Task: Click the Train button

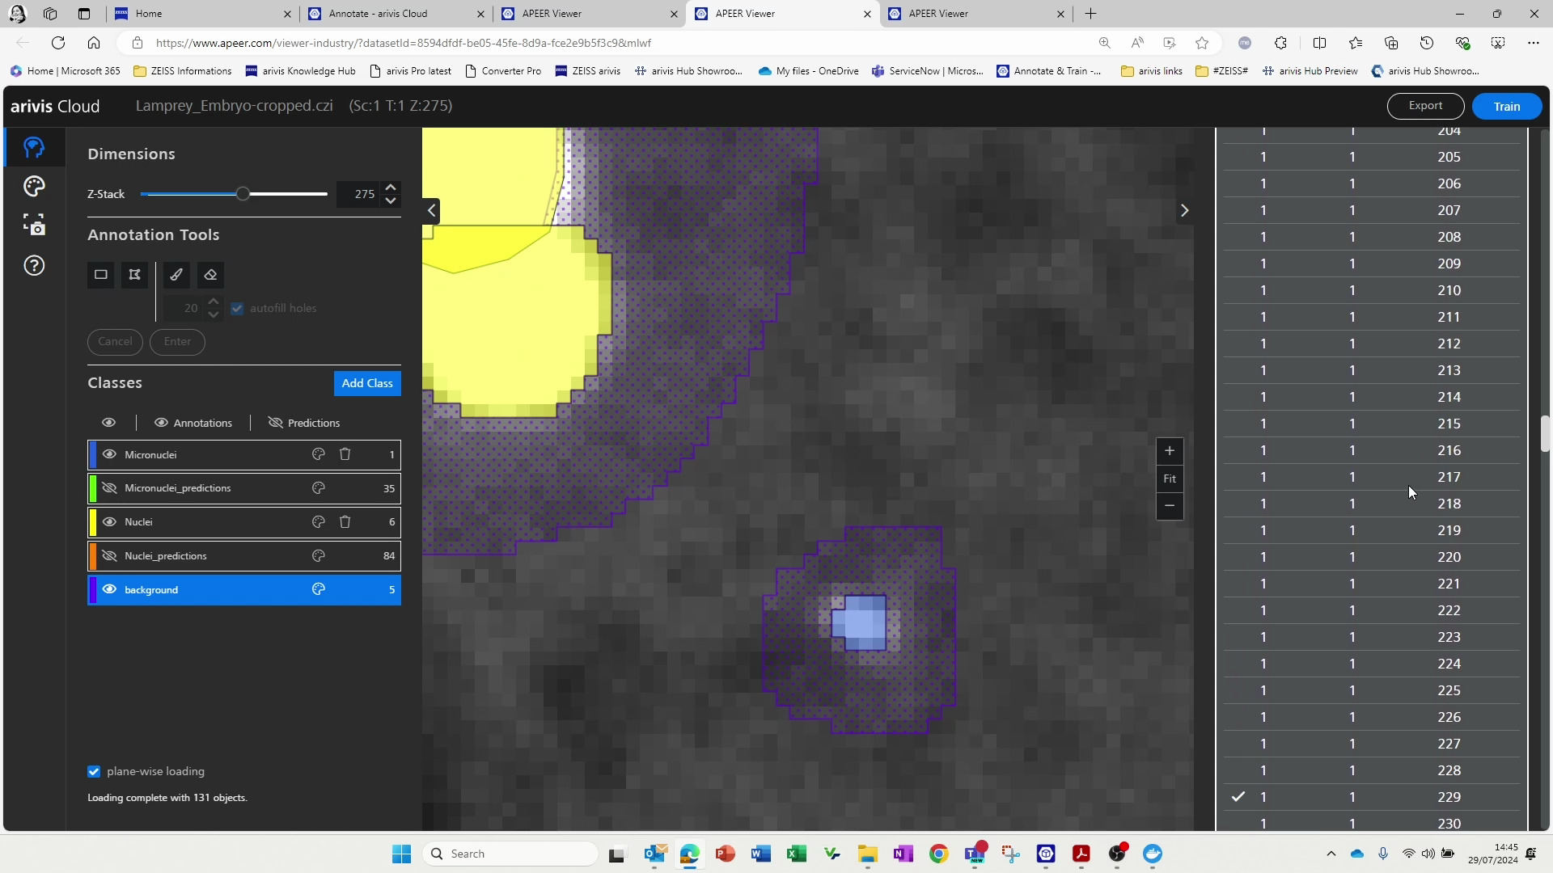Action: [x=1506, y=106]
